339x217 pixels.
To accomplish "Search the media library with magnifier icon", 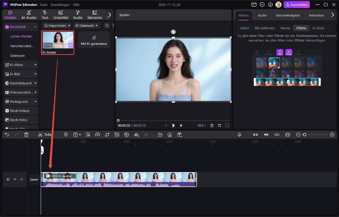I will [107, 26].
